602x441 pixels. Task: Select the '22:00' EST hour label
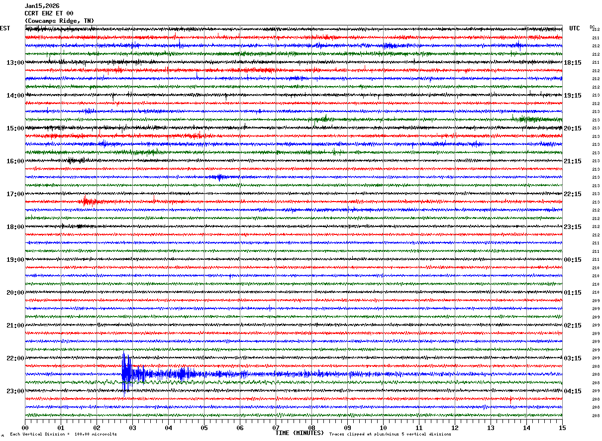point(15,358)
